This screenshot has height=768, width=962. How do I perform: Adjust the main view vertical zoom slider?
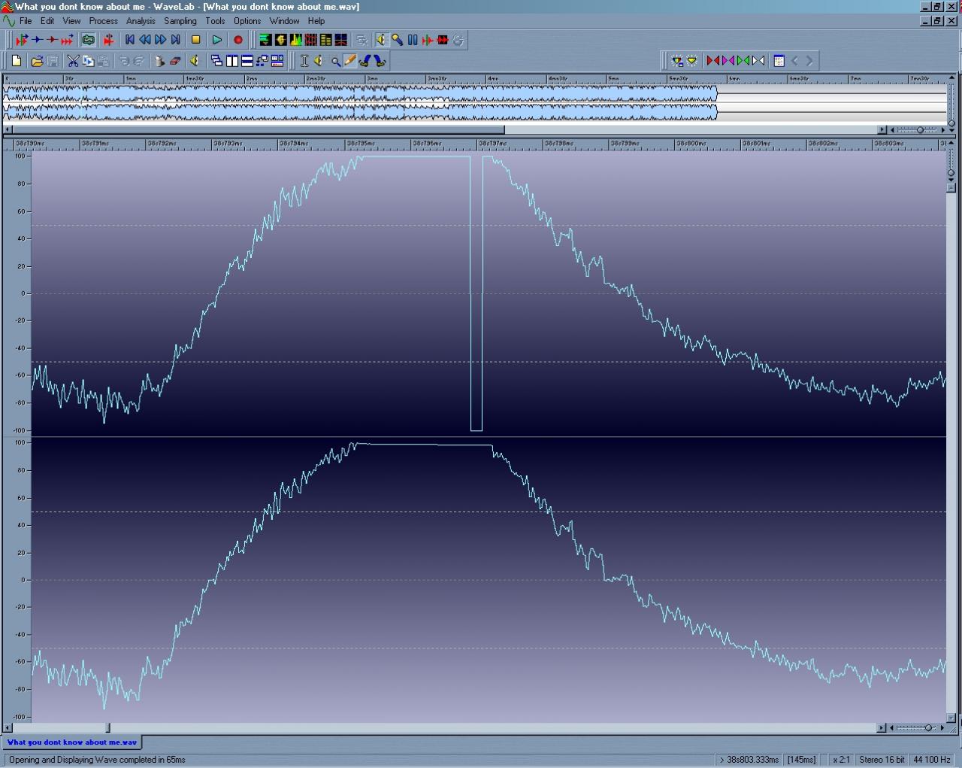pyautogui.click(x=951, y=173)
